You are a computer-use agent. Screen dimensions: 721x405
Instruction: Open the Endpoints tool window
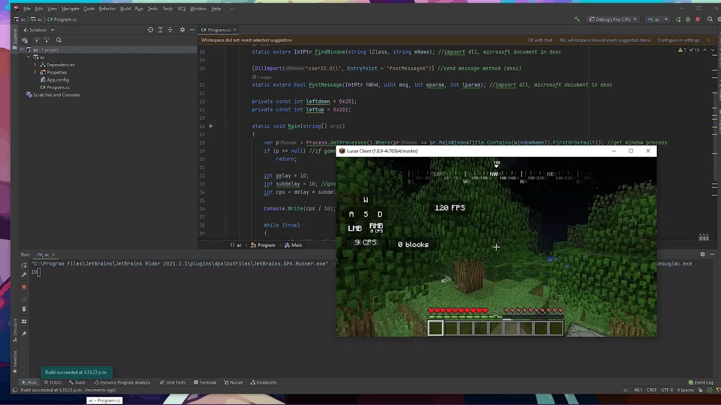pos(264,382)
